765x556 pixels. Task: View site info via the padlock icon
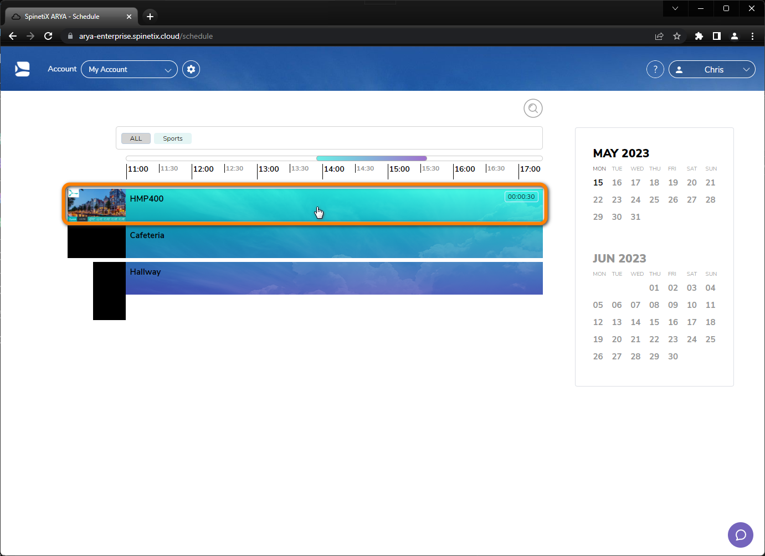pyautogui.click(x=70, y=36)
